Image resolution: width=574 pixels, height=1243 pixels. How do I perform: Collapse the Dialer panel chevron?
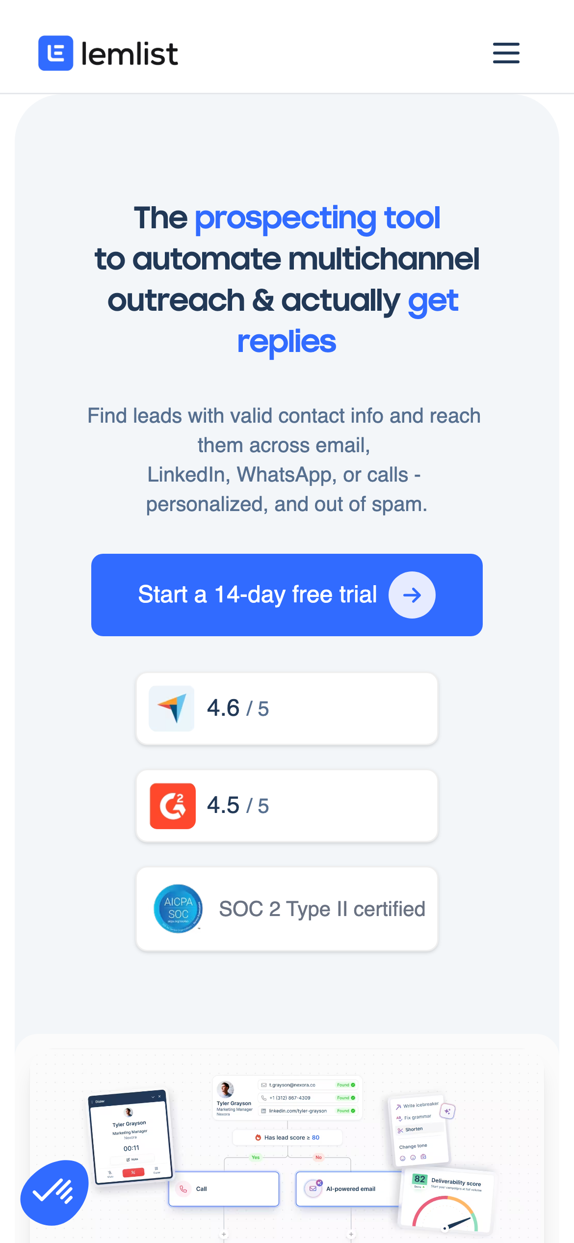click(153, 1097)
